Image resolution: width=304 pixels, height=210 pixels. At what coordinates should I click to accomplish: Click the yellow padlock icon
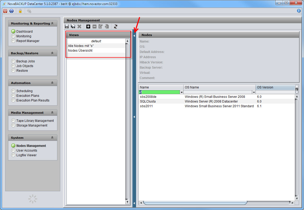tap(20, 11)
